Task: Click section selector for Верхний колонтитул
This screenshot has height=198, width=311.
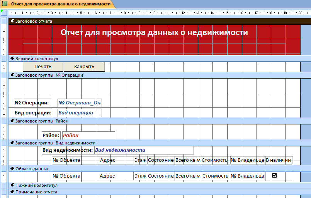Action: [x=4, y=59]
